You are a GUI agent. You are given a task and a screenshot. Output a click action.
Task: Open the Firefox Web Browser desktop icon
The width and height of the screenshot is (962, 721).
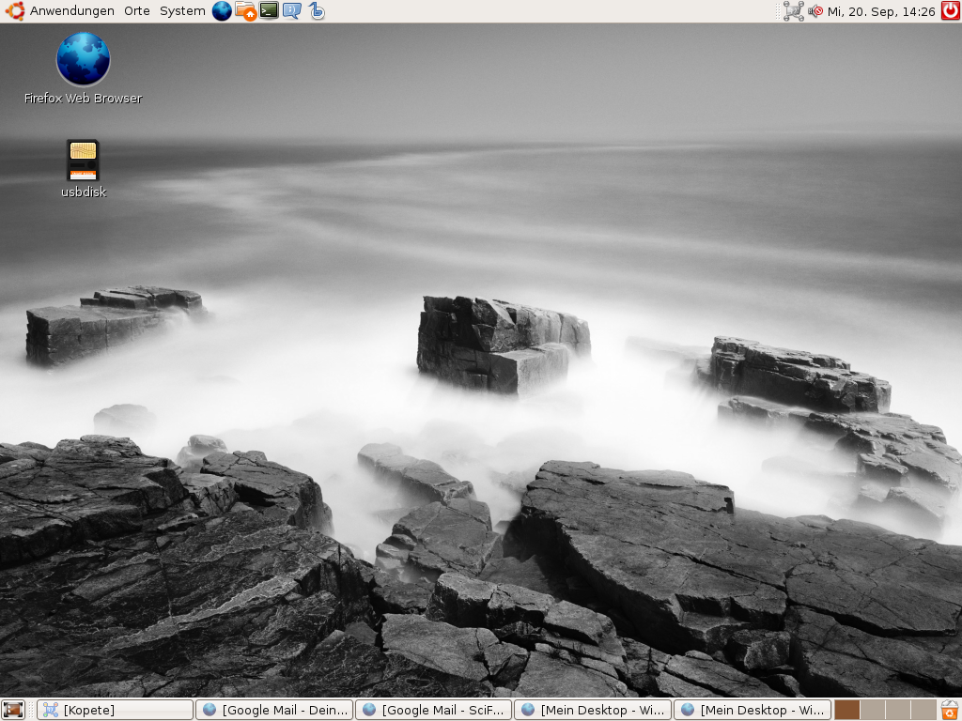pos(83,60)
